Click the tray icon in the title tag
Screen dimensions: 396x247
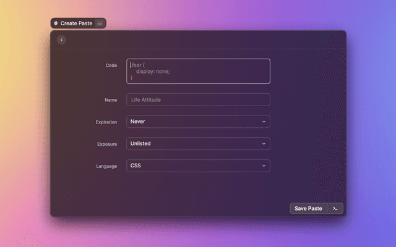[100, 23]
